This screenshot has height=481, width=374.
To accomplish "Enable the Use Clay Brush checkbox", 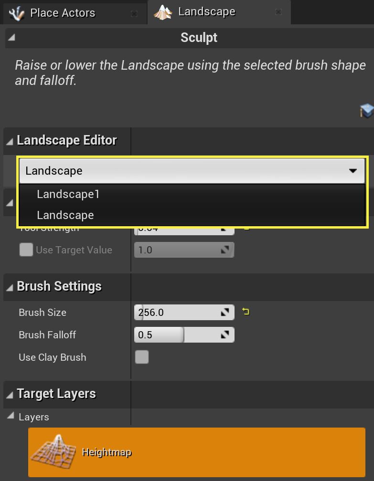I will 141,357.
